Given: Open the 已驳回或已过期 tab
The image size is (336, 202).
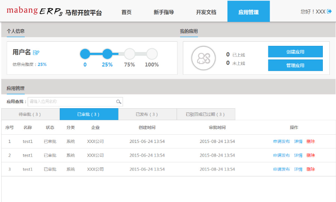Looking at the screenshot, I should [x=206, y=114].
